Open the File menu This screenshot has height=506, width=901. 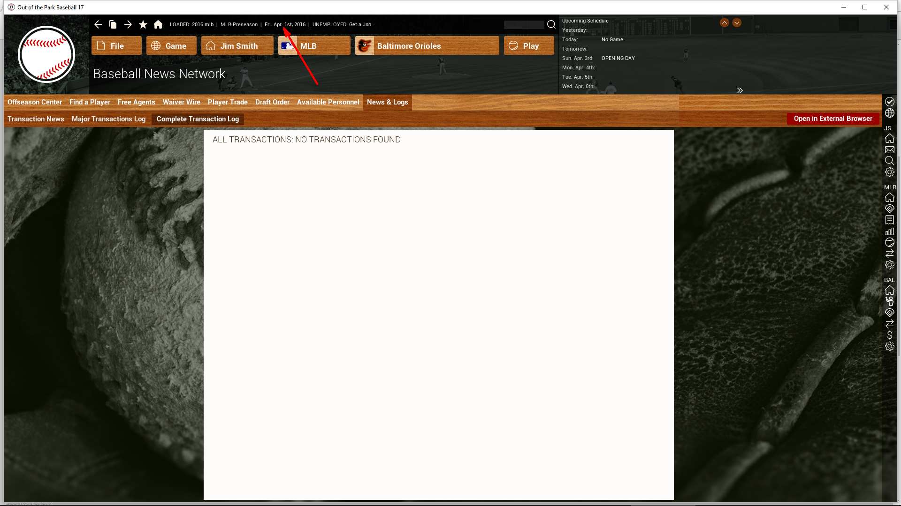[x=116, y=46]
